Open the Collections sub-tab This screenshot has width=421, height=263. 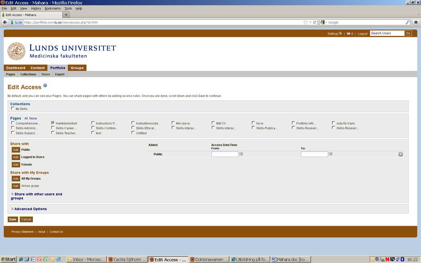coord(28,74)
